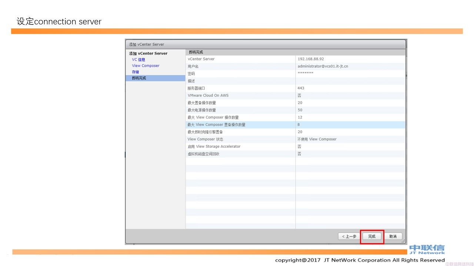The height and width of the screenshot is (266, 474).
Task: Open the VC 信息 step link
Action: click(x=138, y=59)
